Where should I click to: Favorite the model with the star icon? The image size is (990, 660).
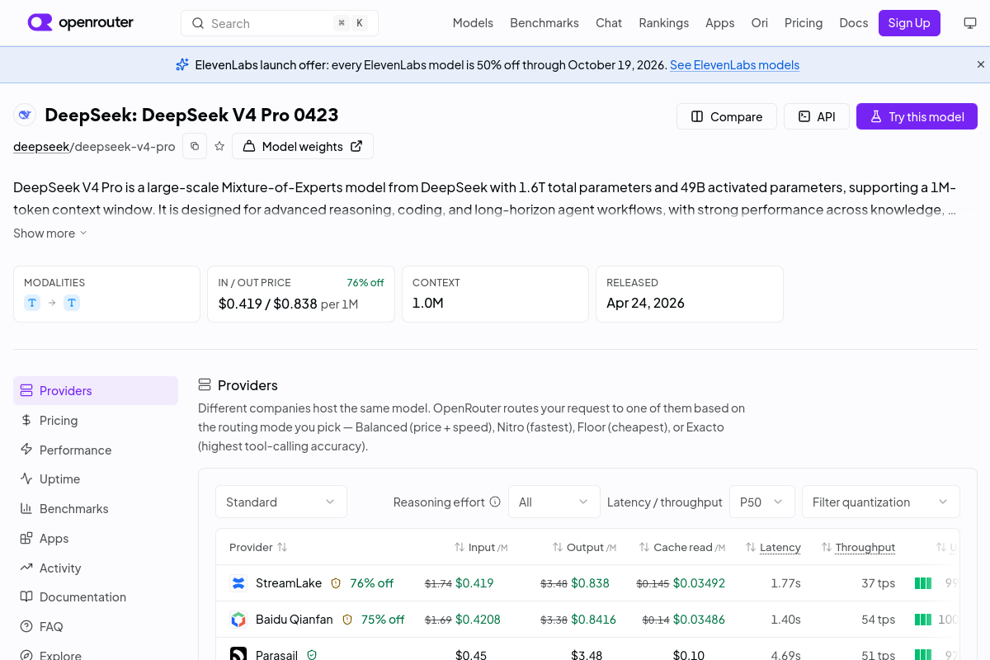point(219,146)
